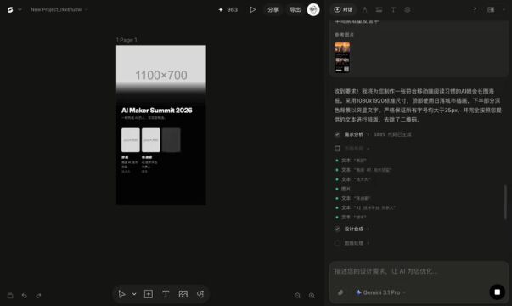The width and height of the screenshot is (512, 306).
Task: Click the bottom-left history box icon
Action: tap(10, 296)
